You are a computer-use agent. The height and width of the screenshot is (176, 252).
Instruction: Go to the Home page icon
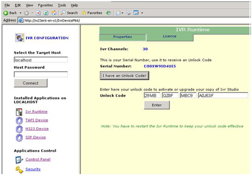tap(54, 13)
